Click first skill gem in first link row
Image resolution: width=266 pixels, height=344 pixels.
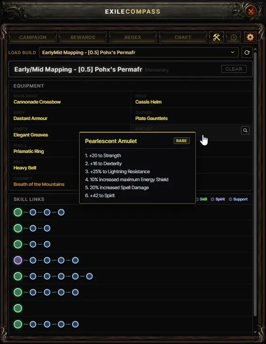[18, 212]
